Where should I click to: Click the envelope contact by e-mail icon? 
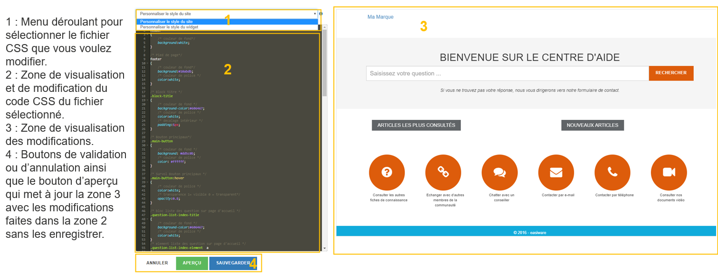(556, 172)
